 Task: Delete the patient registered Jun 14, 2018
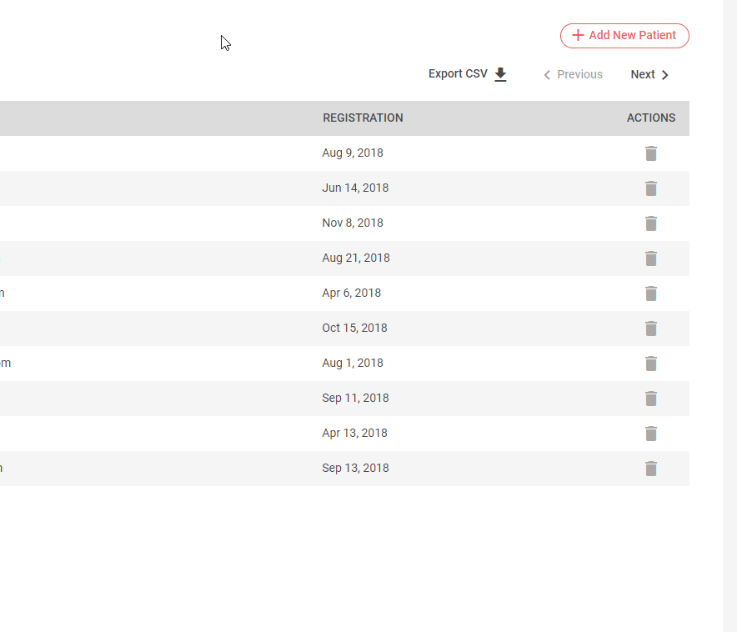(651, 188)
